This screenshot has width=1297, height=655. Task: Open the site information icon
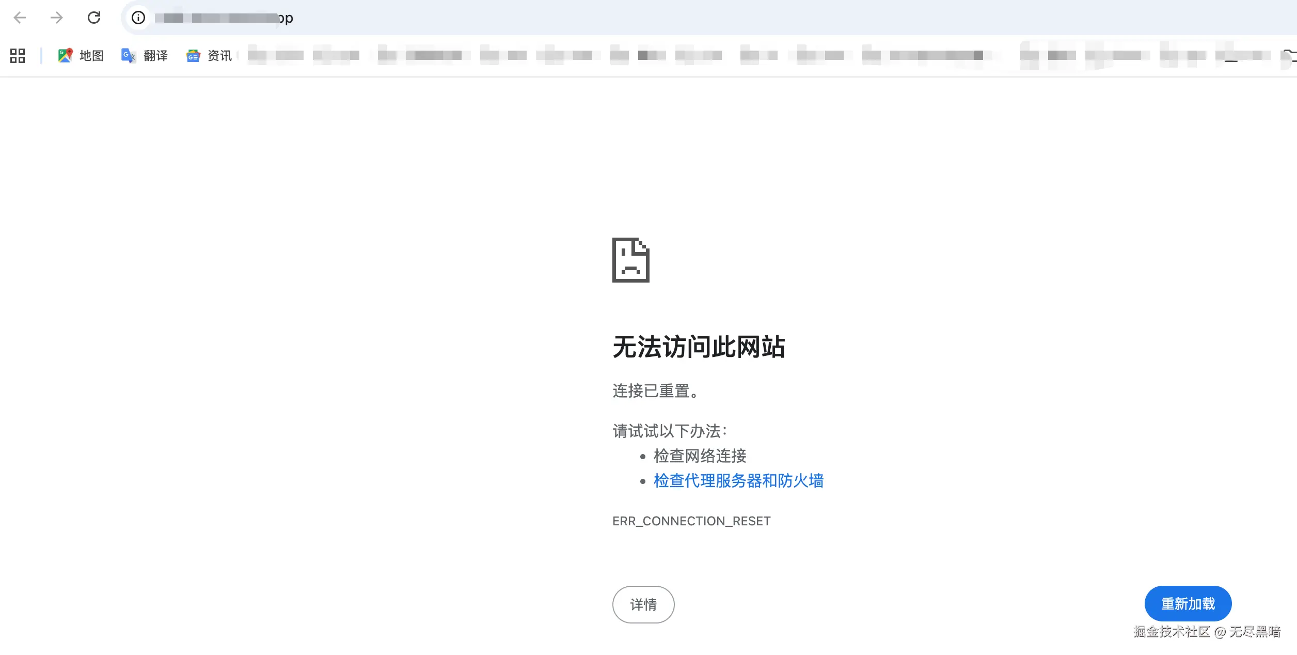click(x=138, y=18)
